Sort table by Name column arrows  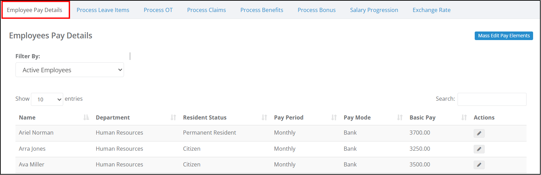pyautogui.click(x=86, y=117)
